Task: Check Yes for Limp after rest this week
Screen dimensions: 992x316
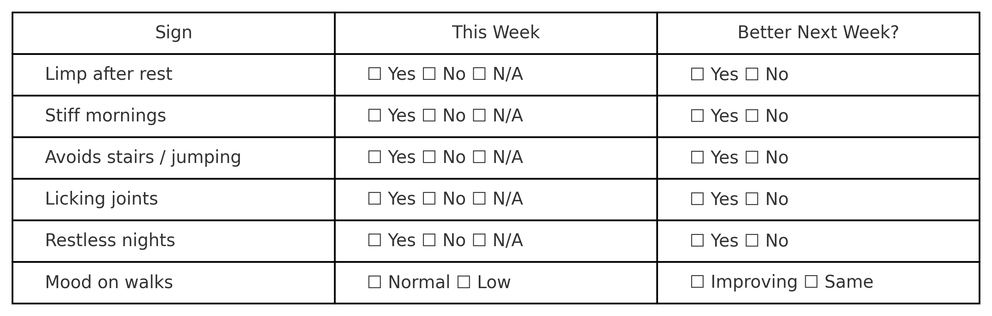Action: click(x=374, y=74)
